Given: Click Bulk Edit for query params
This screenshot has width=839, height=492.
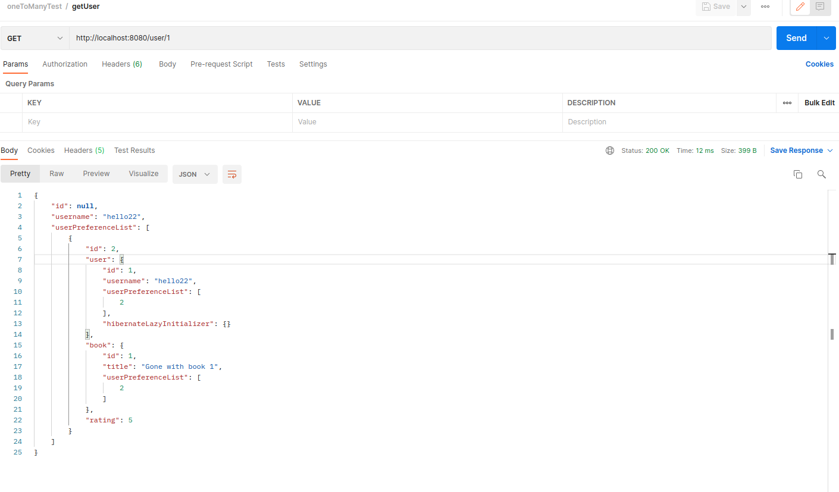Looking at the screenshot, I should click(x=819, y=103).
